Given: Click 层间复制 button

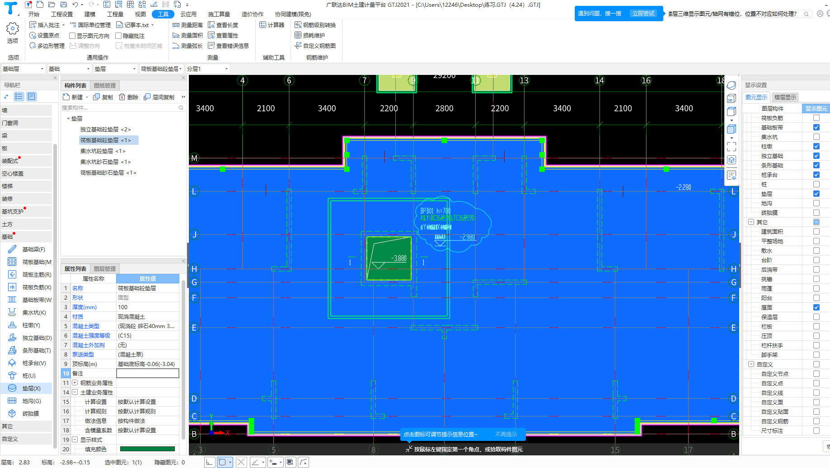Looking at the screenshot, I should (x=159, y=97).
